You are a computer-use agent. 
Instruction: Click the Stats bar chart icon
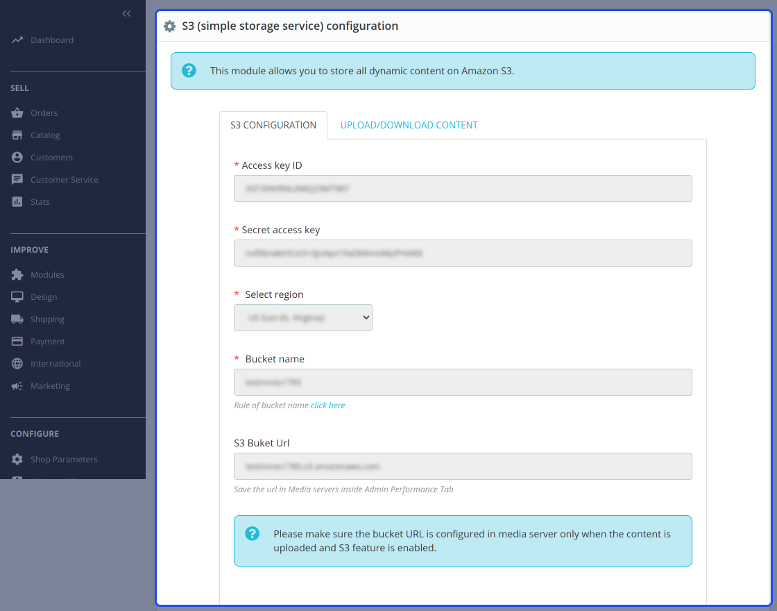click(x=17, y=202)
